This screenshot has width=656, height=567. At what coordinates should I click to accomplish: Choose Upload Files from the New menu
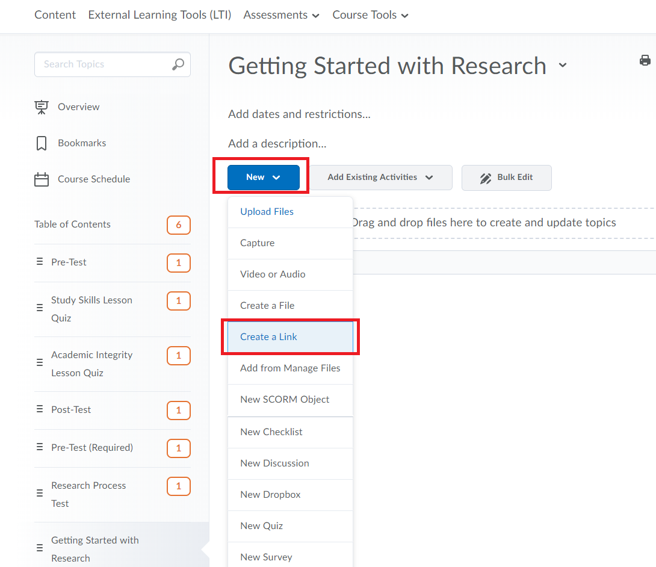click(290, 212)
